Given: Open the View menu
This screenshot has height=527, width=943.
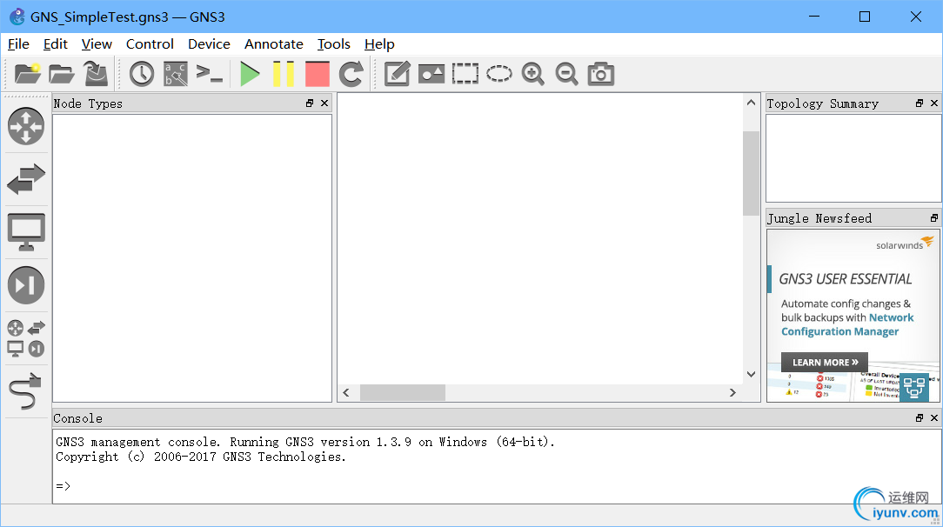Looking at the screenshot, I should coord(97,43).
